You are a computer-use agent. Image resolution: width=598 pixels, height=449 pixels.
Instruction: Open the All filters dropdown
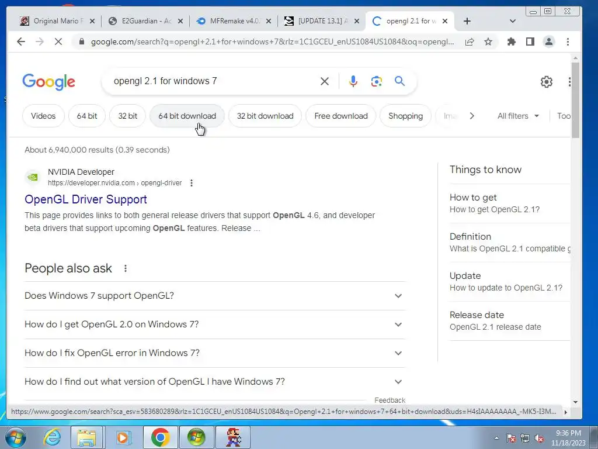point(518,116)
